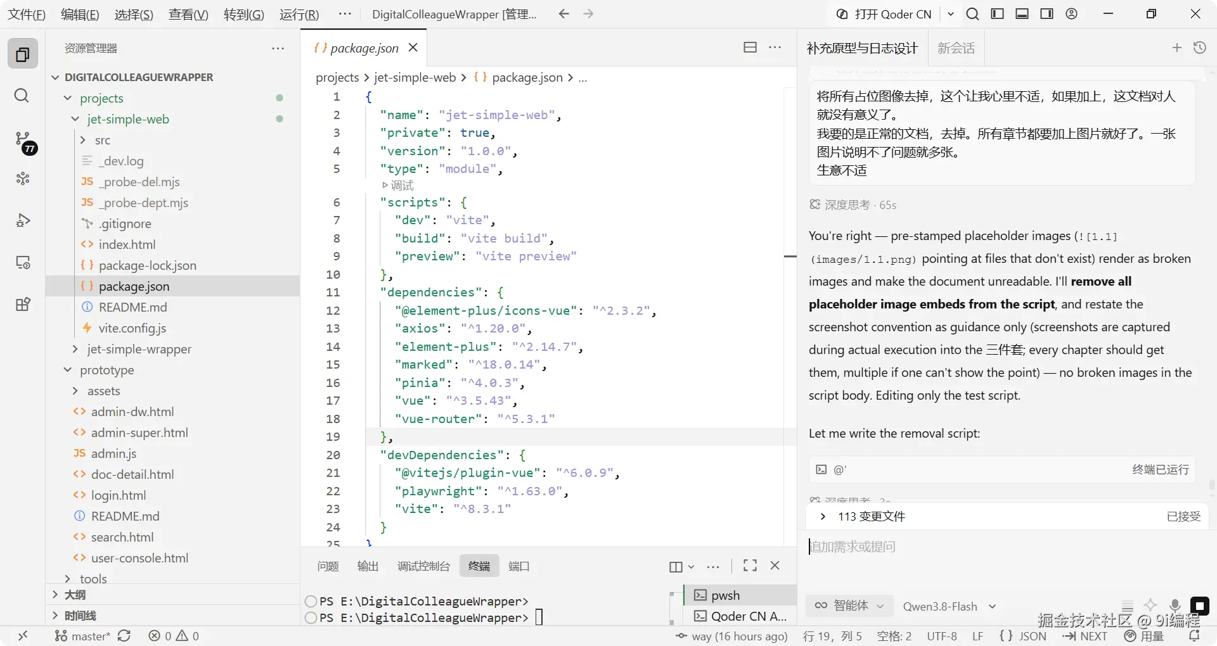Expand the assets folder
The width and height of the screenshot is (1217, 646).
[75, 391]
